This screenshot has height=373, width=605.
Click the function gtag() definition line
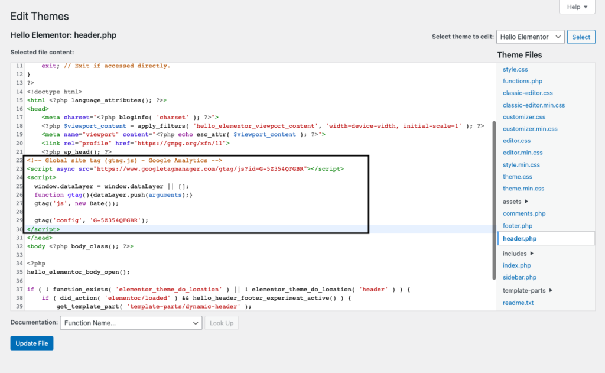(x=113, y=195)
